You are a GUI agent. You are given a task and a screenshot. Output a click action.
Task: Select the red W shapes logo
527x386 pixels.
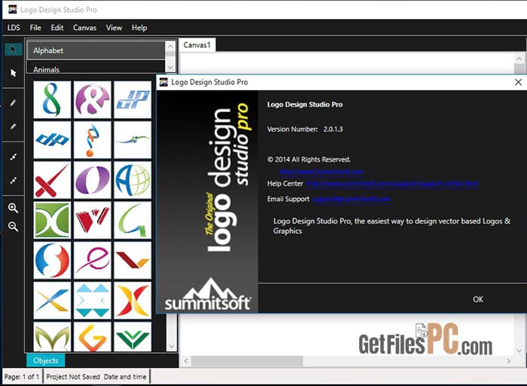[x=93, y=220]
